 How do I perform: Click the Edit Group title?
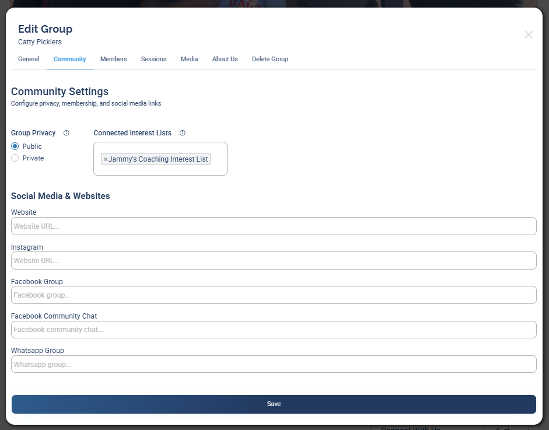pyautogui.click(x=45, y=29)
